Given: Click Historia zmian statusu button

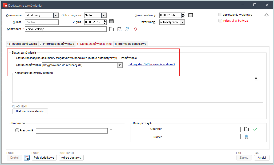Looking at the screenshot, I should [30, 111].
